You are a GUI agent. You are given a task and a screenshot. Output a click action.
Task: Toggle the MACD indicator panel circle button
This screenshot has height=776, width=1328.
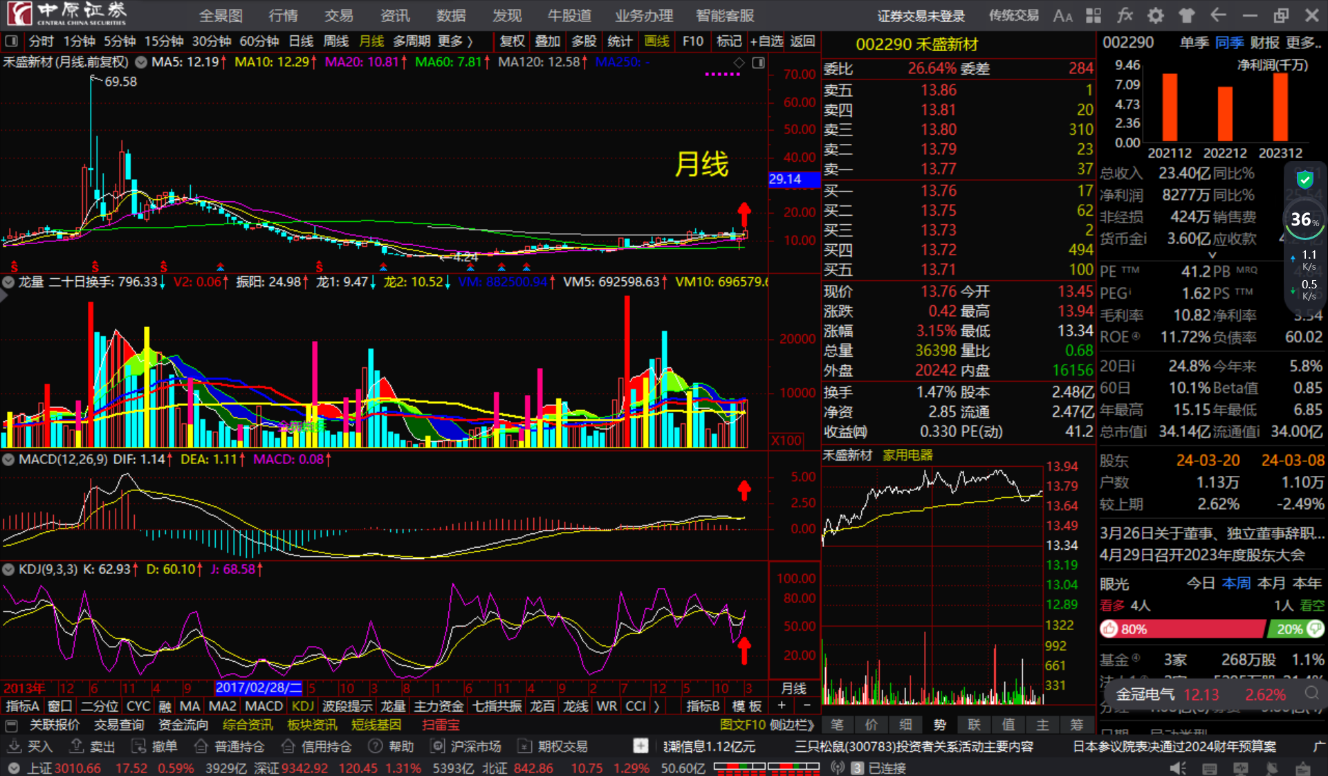[9, 459]
